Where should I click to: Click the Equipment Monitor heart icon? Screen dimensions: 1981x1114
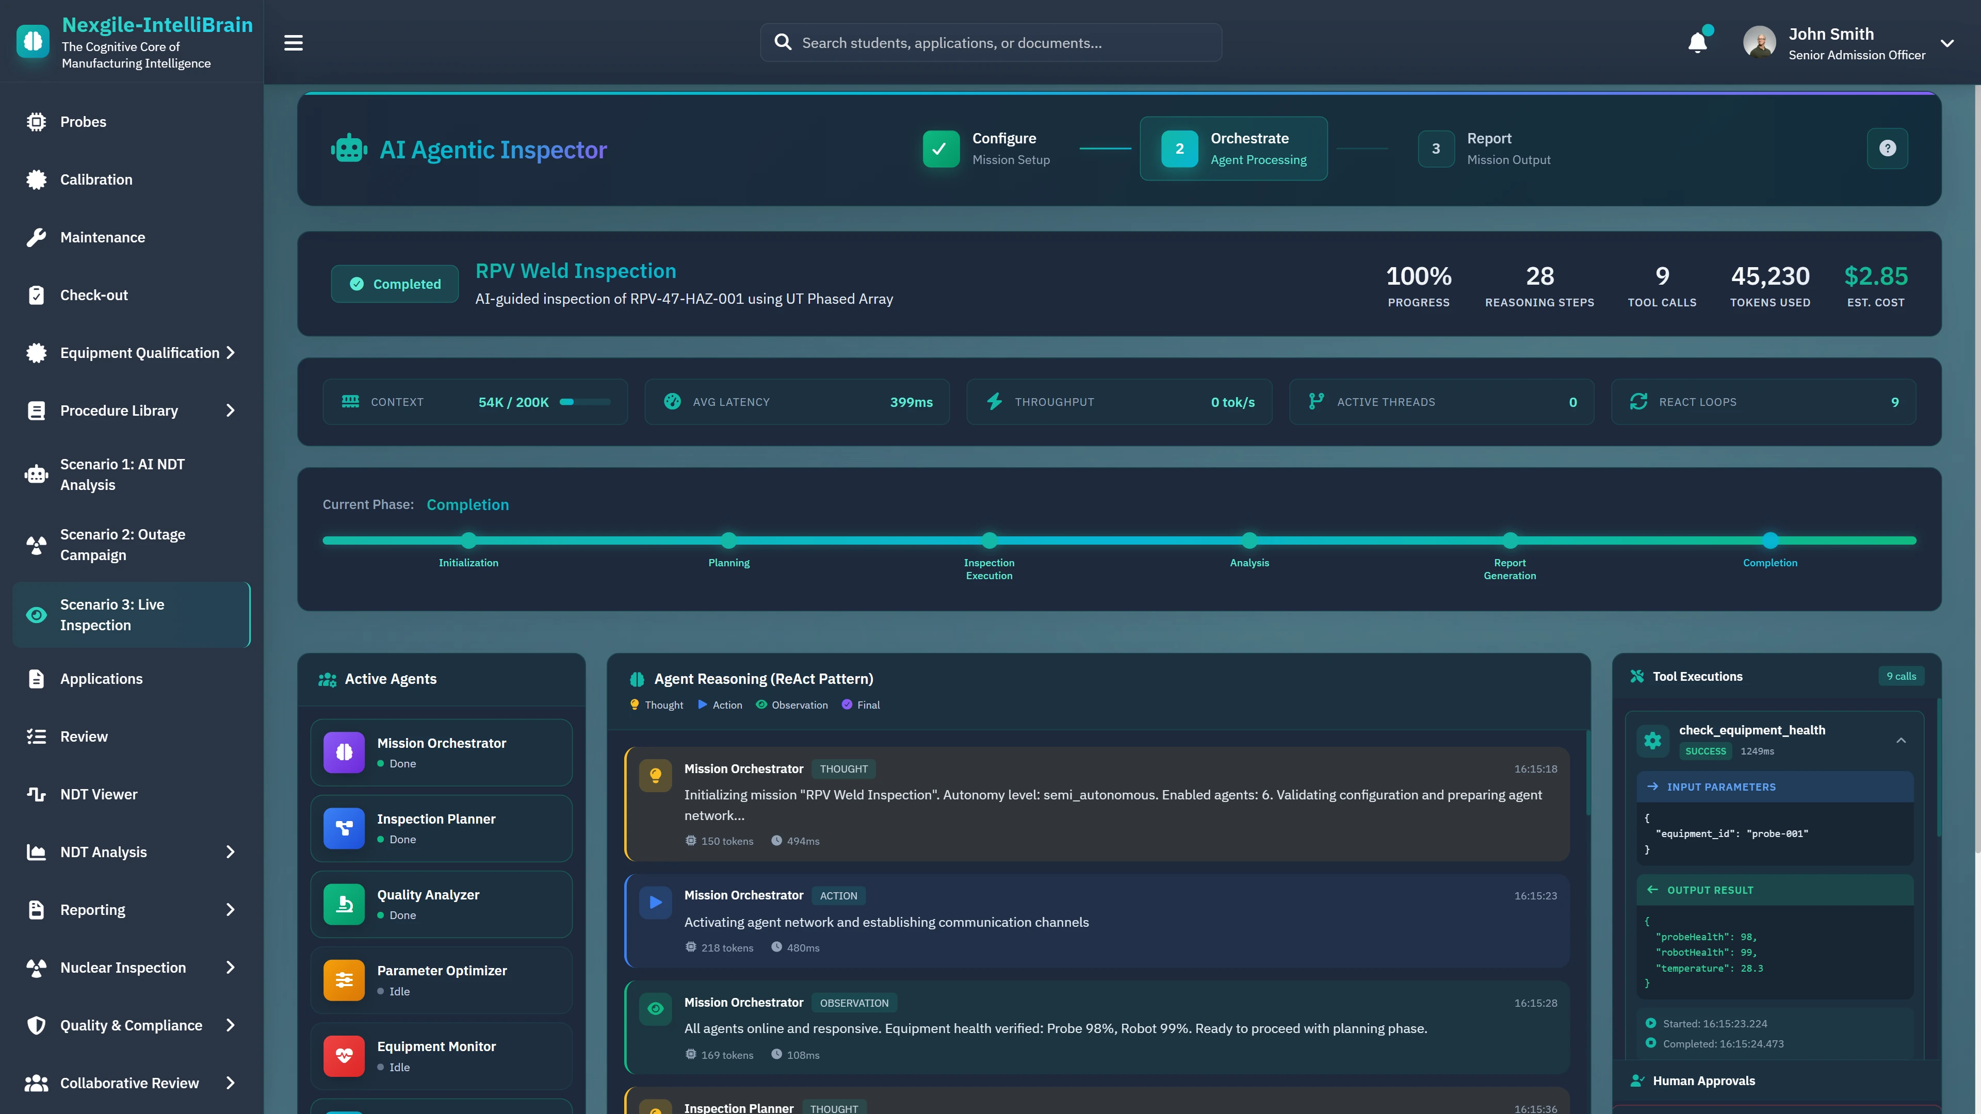[344, 1056]
